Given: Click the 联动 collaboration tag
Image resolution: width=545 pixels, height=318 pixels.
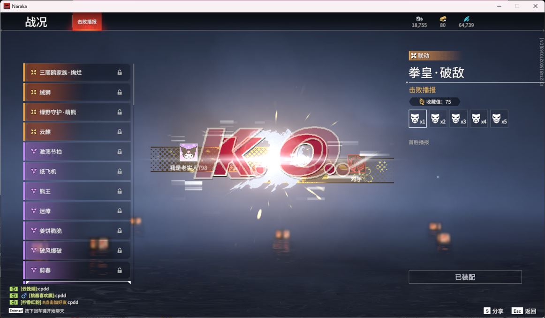Looking at the screenshot, I should [435, 56].
